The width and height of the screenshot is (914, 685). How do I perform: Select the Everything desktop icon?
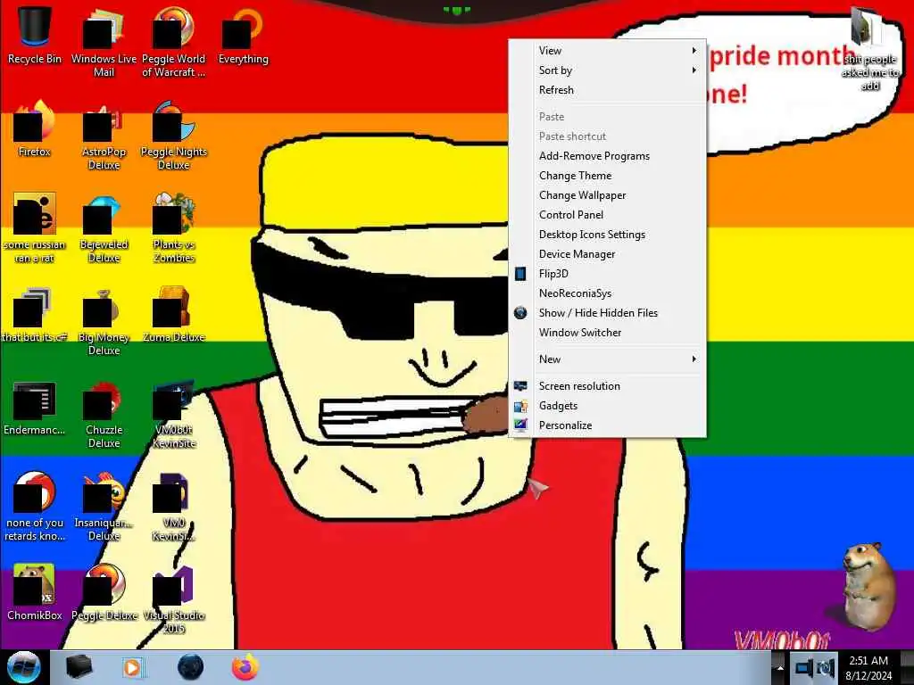point(243,35)
